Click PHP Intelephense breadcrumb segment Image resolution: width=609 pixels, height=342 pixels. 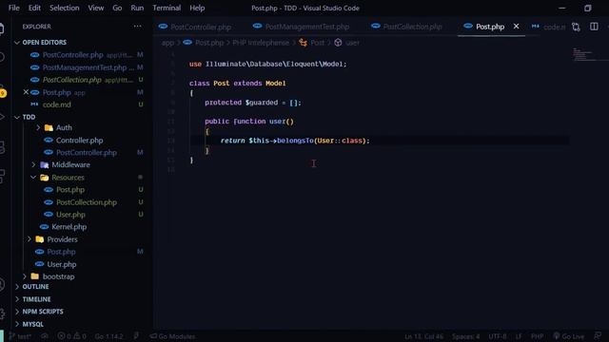(x=261, y=43)
